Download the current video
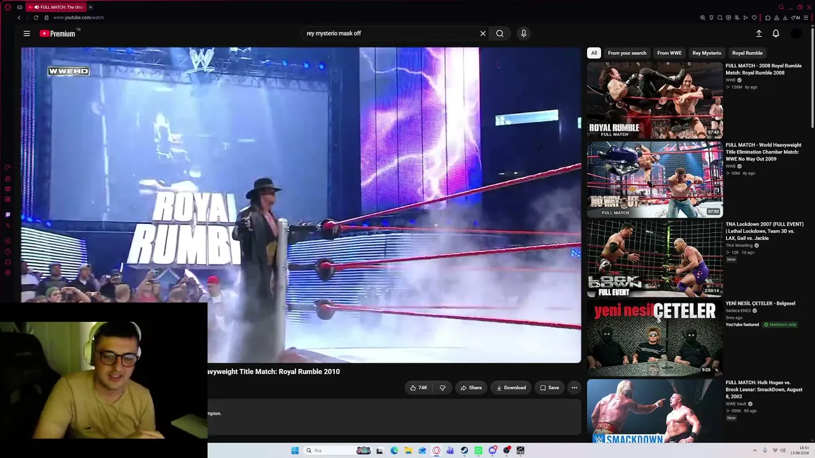Viewport: 815px width, 458px height. [x=511, y=387]
